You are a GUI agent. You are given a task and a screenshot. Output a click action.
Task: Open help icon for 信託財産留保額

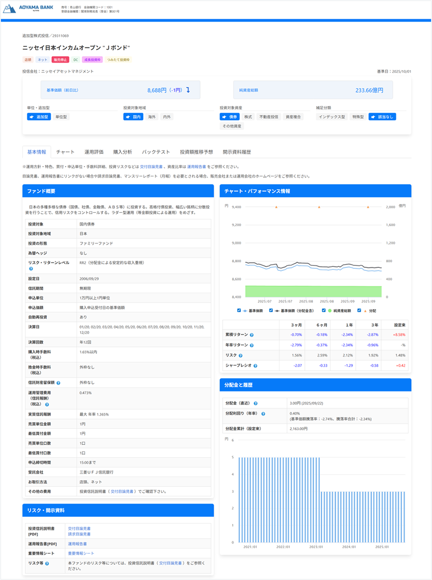(x=58, y=382)
